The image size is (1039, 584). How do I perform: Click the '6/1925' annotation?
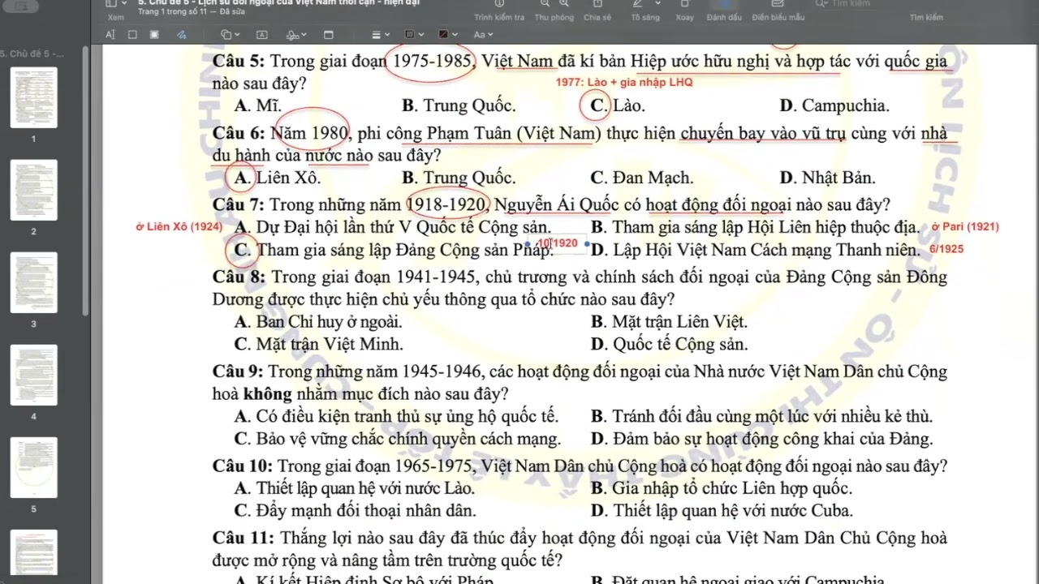click(946, 249)
